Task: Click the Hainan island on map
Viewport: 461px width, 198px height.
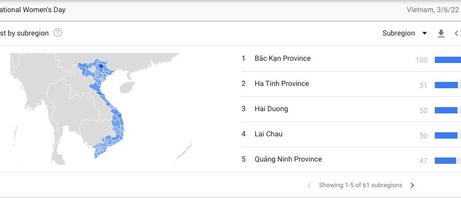Action: pos(127,87)
